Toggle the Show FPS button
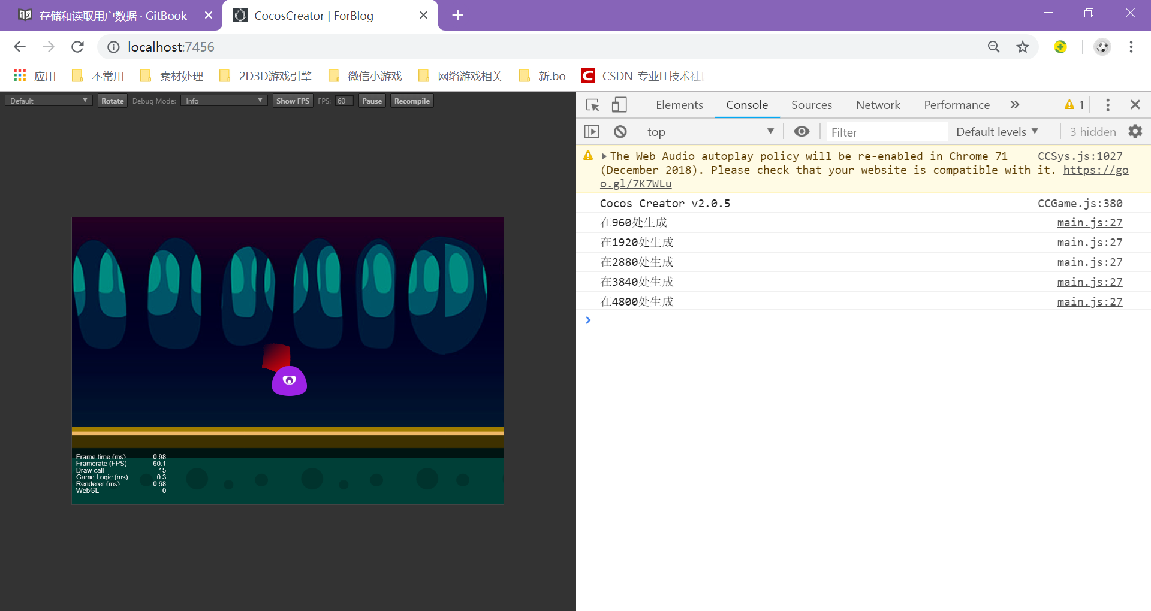1151x611 pixels. point(293,101)
